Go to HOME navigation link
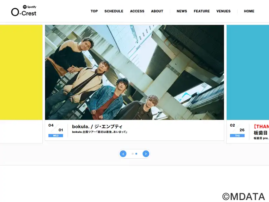 (x=249, y=11)
